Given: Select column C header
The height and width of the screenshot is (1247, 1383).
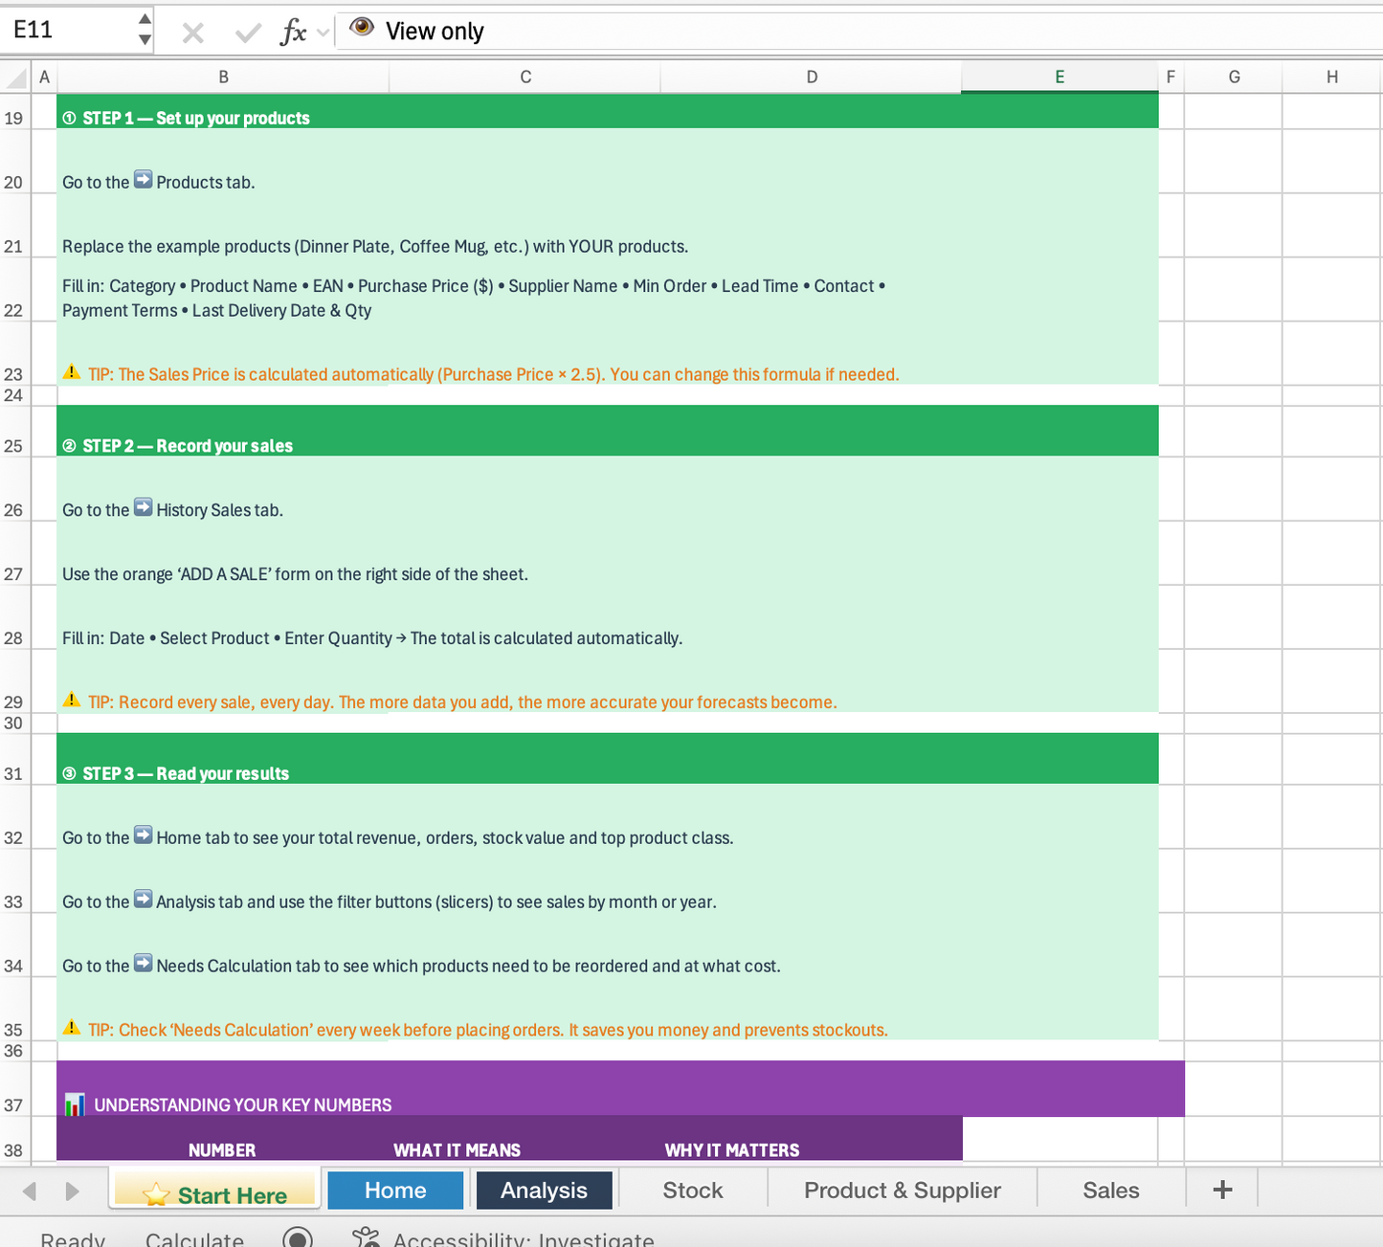Looking at the screenshot, I should [525, 78].
